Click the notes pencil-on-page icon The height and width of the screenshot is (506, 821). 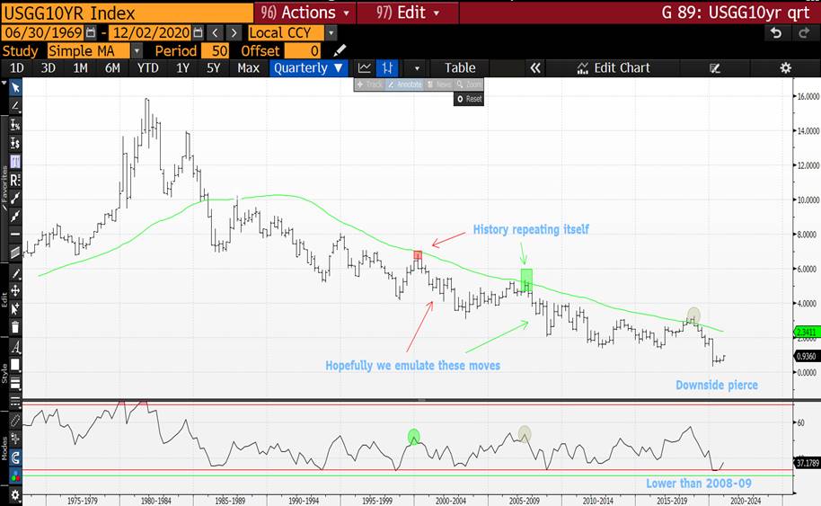pos(715,68)
